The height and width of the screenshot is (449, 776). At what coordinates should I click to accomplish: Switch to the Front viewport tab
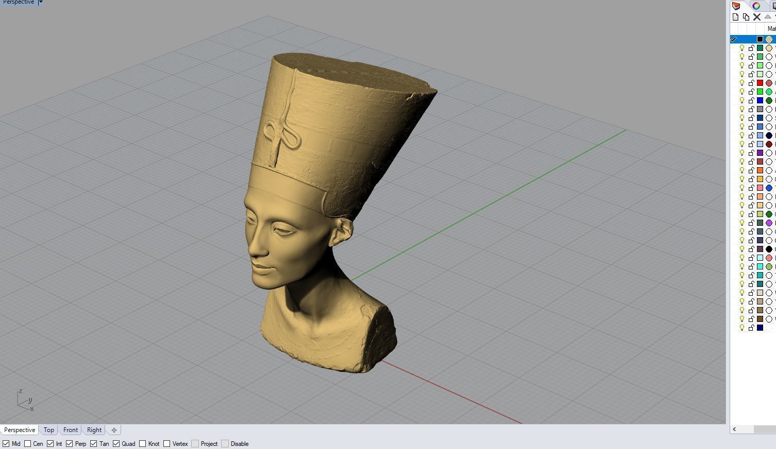(x=71, y=430)
